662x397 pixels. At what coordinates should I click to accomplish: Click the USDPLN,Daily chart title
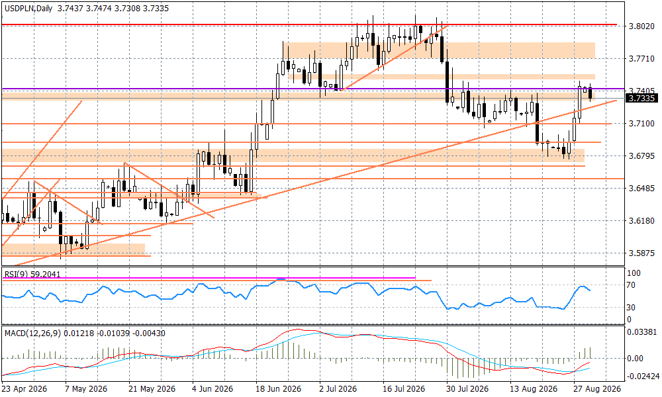coord(28,9)
